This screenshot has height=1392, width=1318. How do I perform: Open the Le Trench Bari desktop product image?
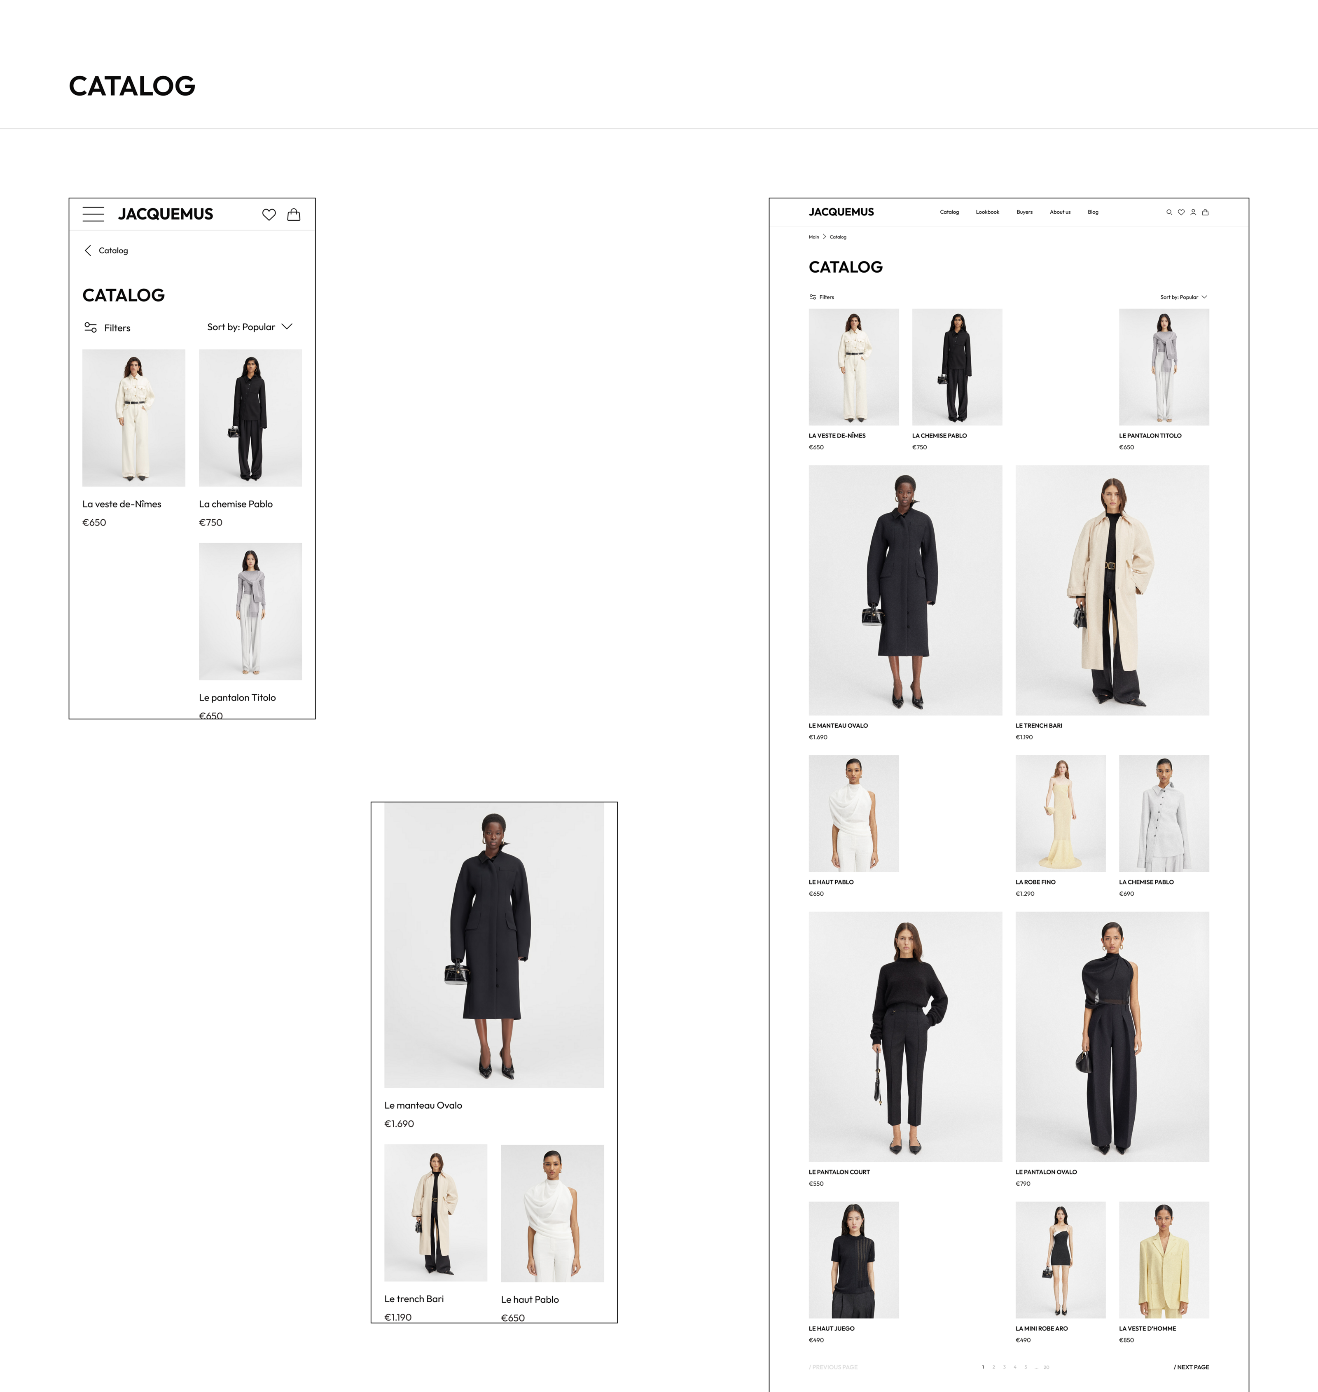point(1112,590)
